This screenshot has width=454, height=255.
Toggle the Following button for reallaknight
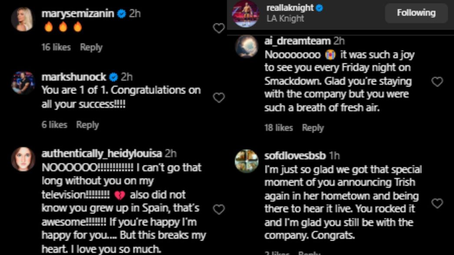pos(415,13)
